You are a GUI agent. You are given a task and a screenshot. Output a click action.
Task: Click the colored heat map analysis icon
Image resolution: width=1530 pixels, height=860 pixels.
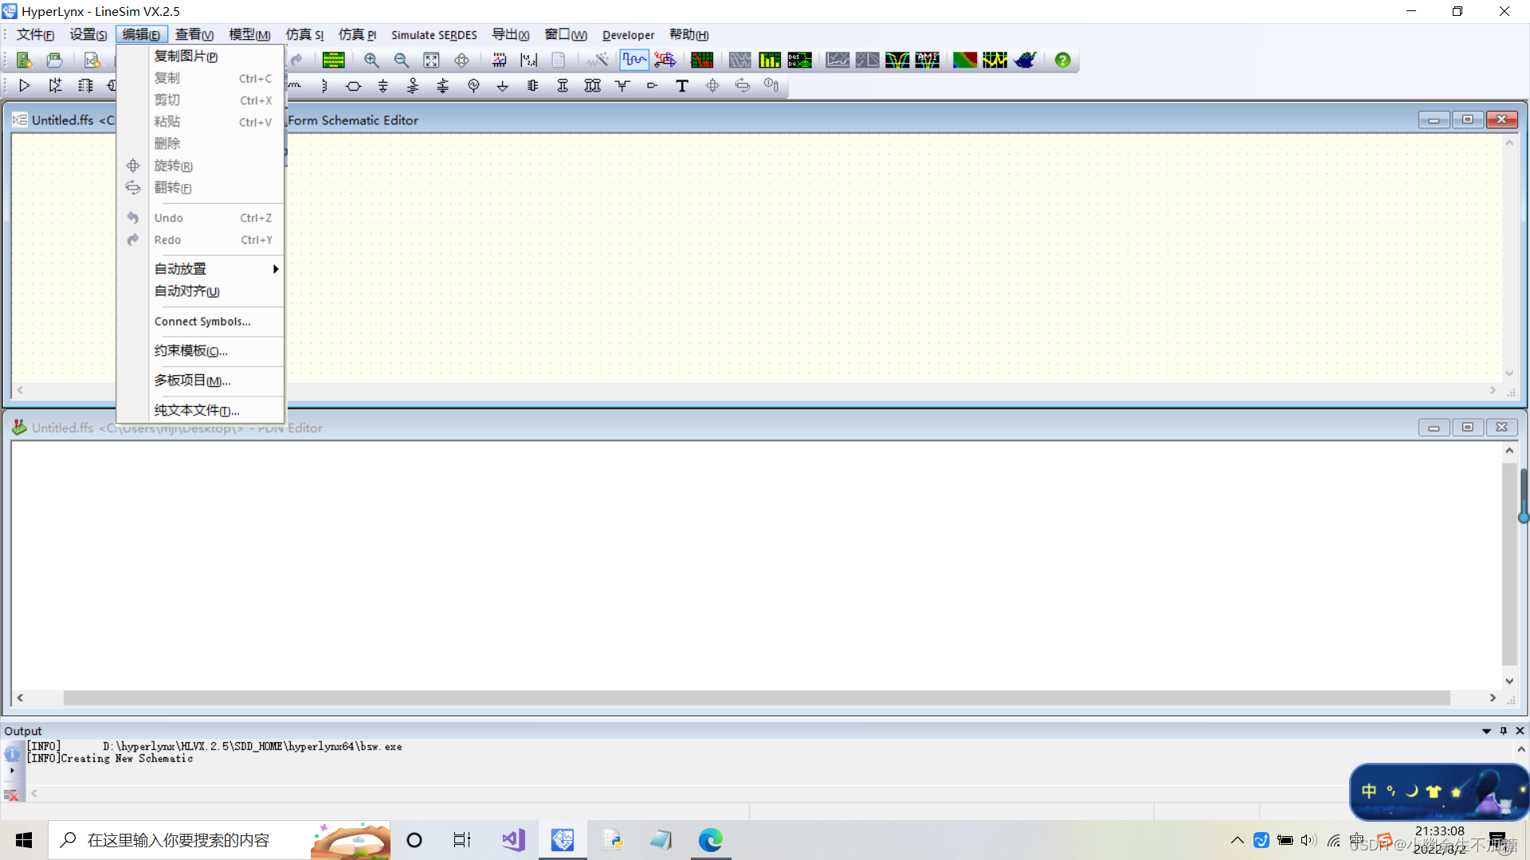click(965, 60)
